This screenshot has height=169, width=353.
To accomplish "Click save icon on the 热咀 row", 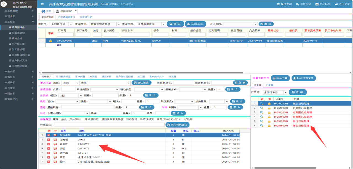I will (x=55, y=148).
